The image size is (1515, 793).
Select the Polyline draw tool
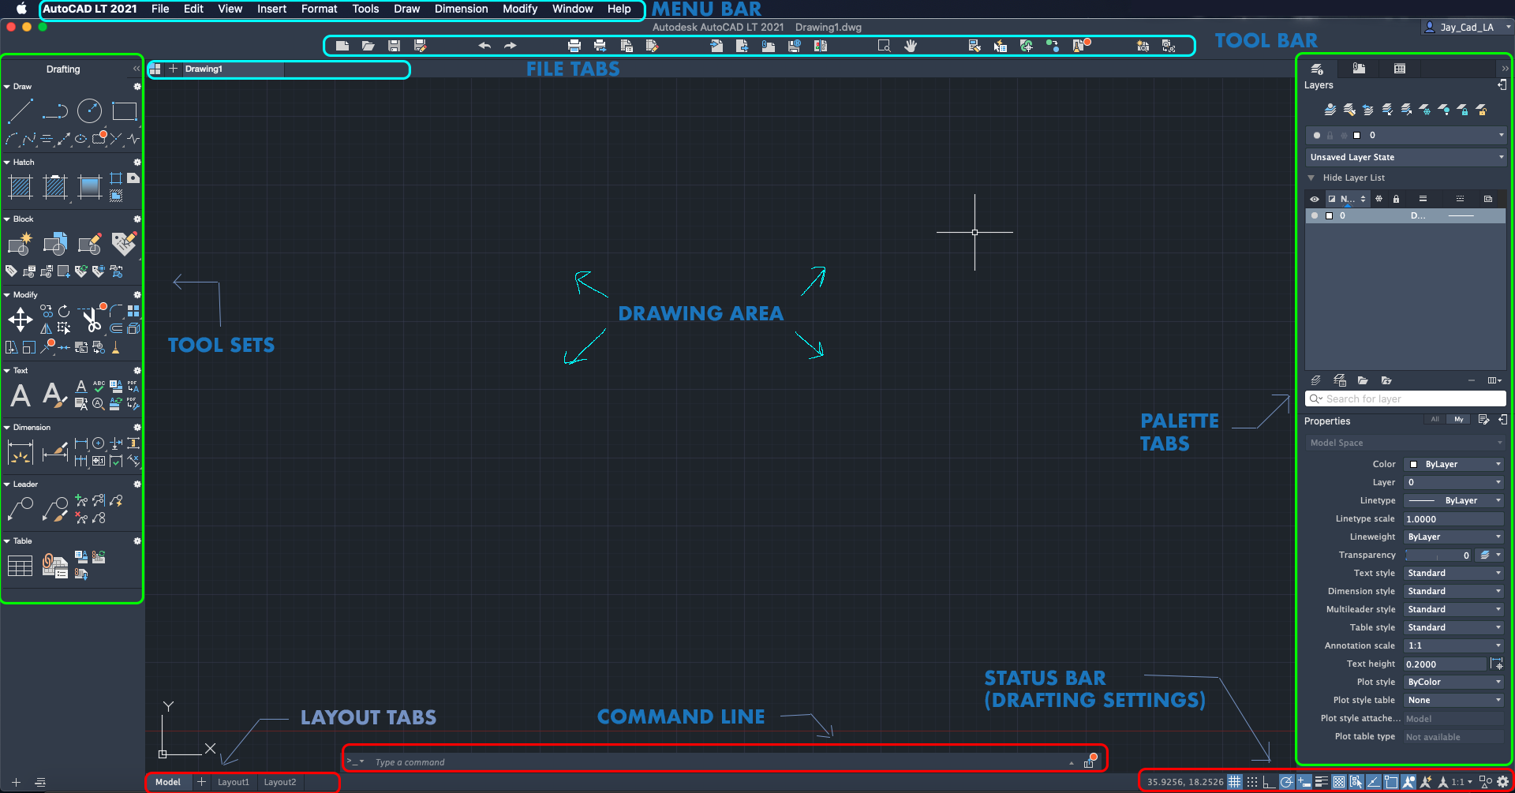click(55, 111)
